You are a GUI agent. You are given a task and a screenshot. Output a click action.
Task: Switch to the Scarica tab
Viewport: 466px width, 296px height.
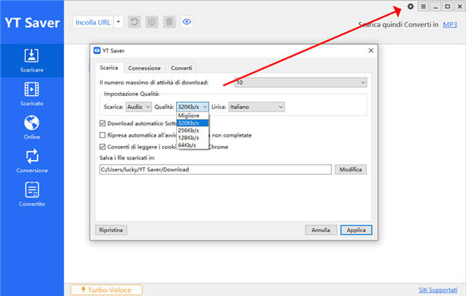coord(109,68)
